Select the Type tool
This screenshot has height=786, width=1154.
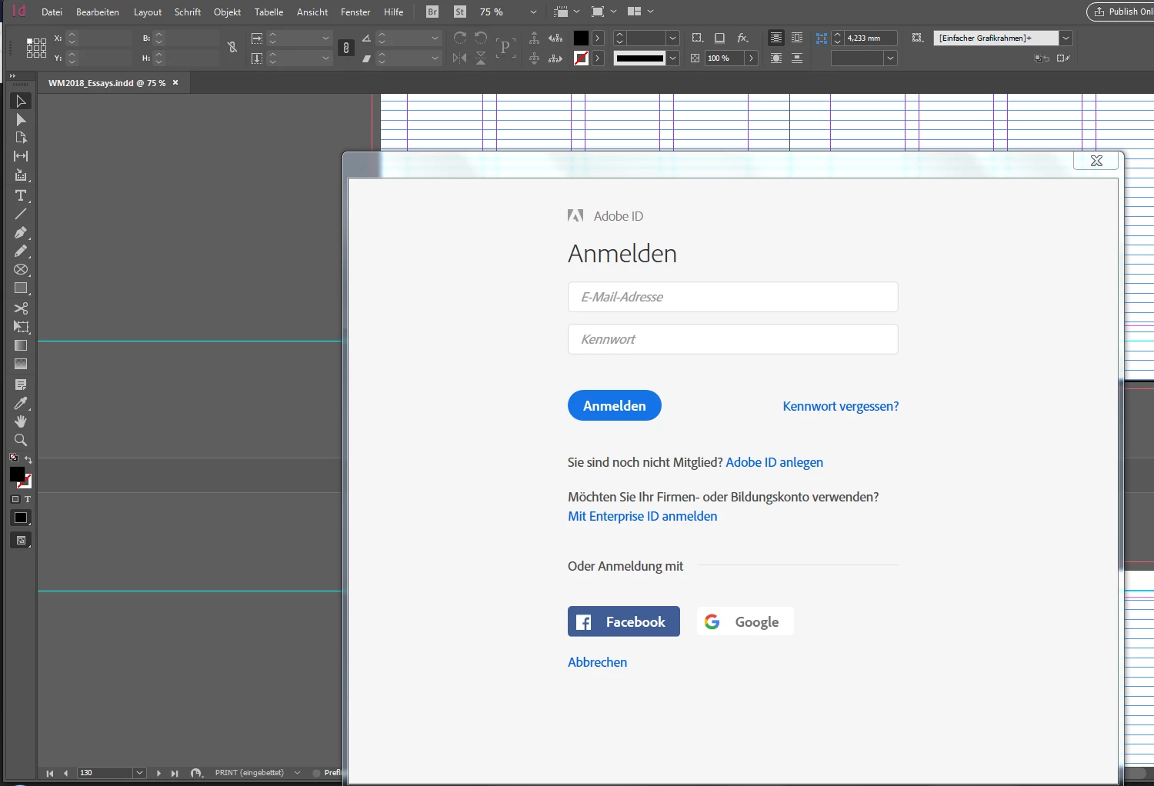(21, 195)
